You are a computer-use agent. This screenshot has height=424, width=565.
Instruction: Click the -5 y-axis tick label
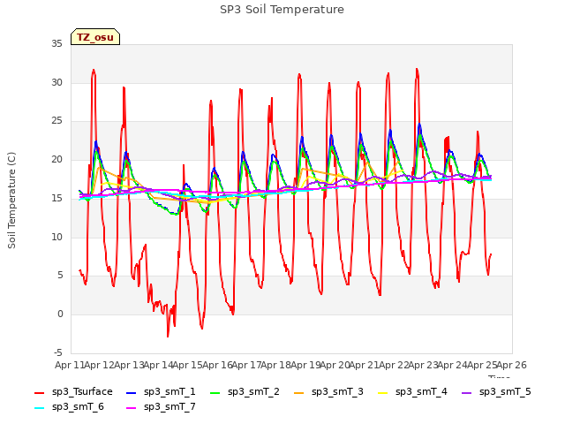[x=58, y=352]
